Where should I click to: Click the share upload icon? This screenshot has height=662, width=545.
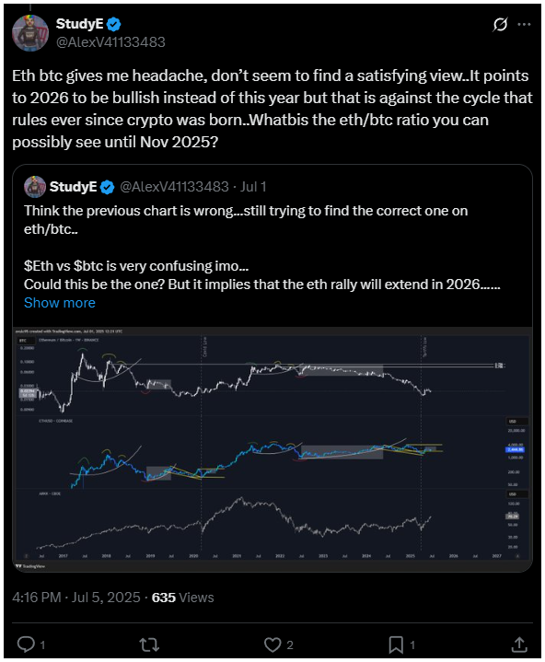pos(519,645)
